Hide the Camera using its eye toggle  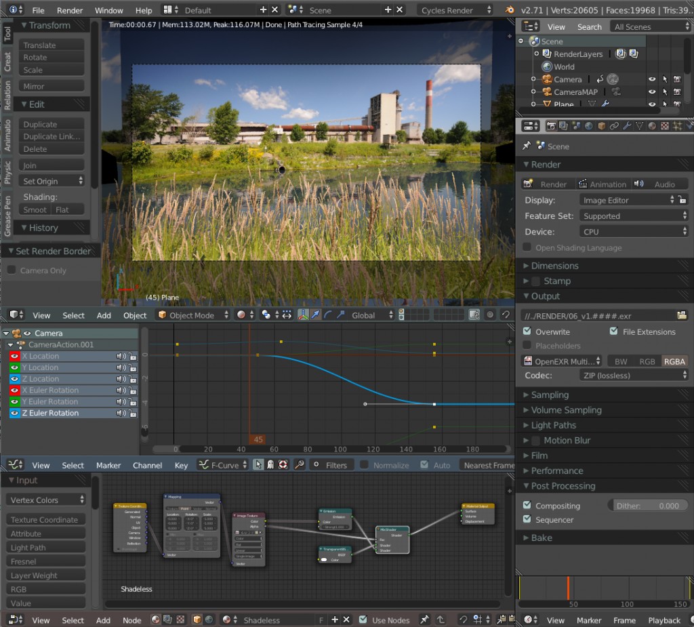pos(652,79)
